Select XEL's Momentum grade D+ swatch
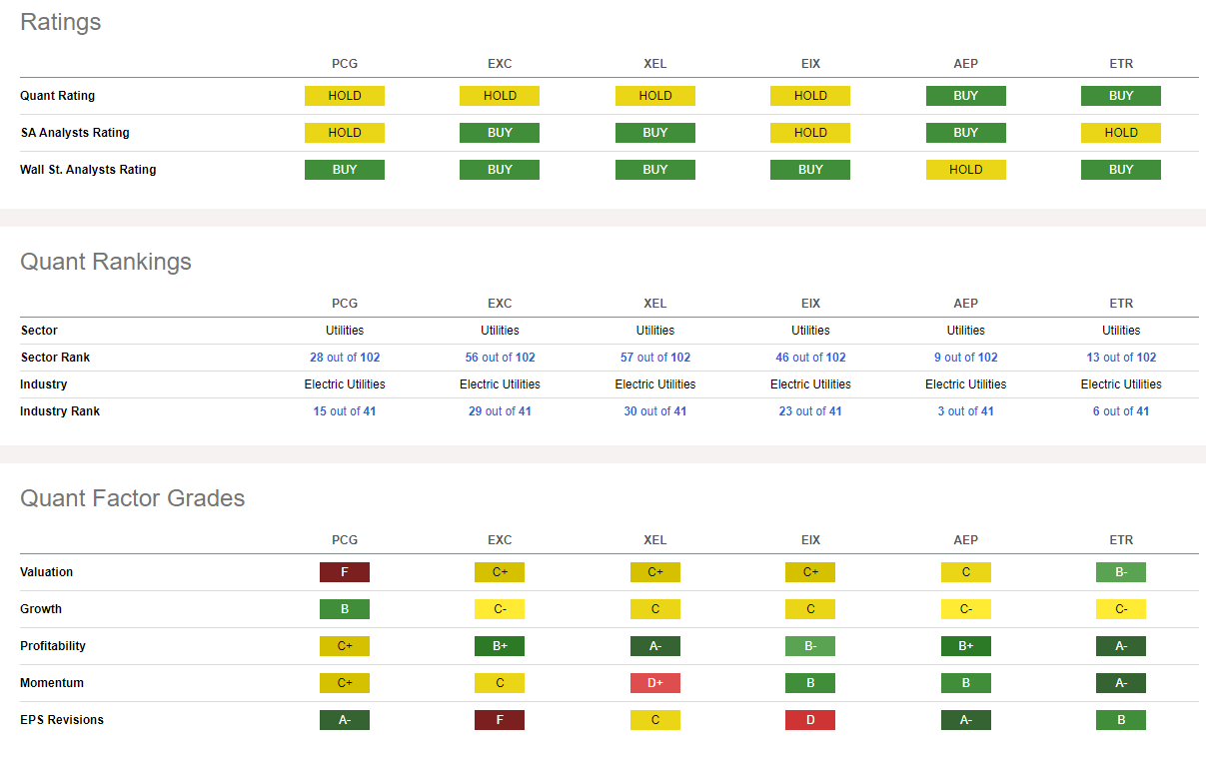1206x757 pixels. point(655,683)
